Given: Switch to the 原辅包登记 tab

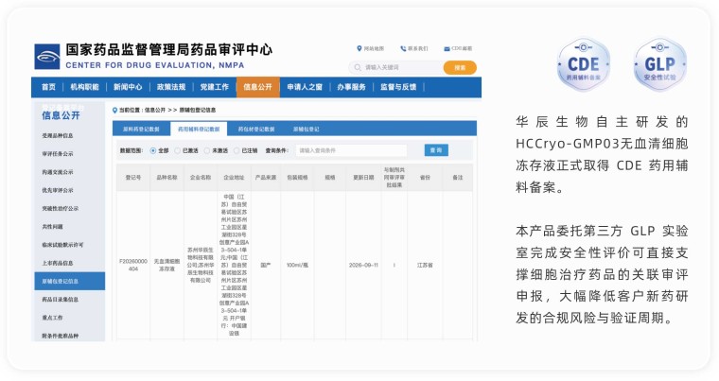Looking at the screenshot, I should pyautogui.click(x=306, y=130).
